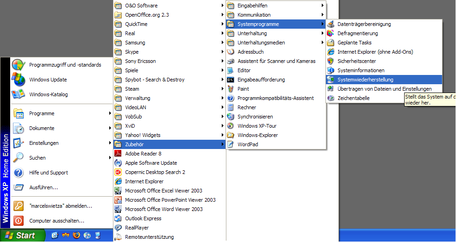
Task: Click the QuickTime entry
Action: click(x=169, y=24)
